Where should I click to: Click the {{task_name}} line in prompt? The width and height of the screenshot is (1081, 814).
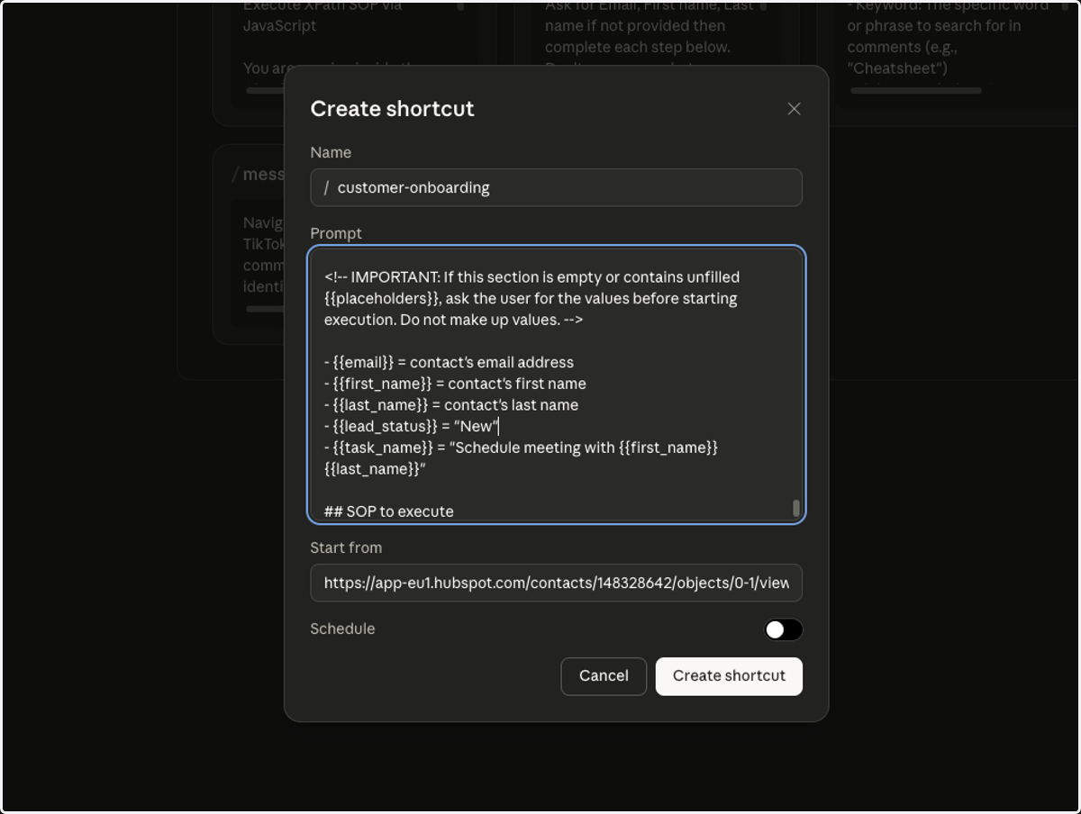pos(521,458)
